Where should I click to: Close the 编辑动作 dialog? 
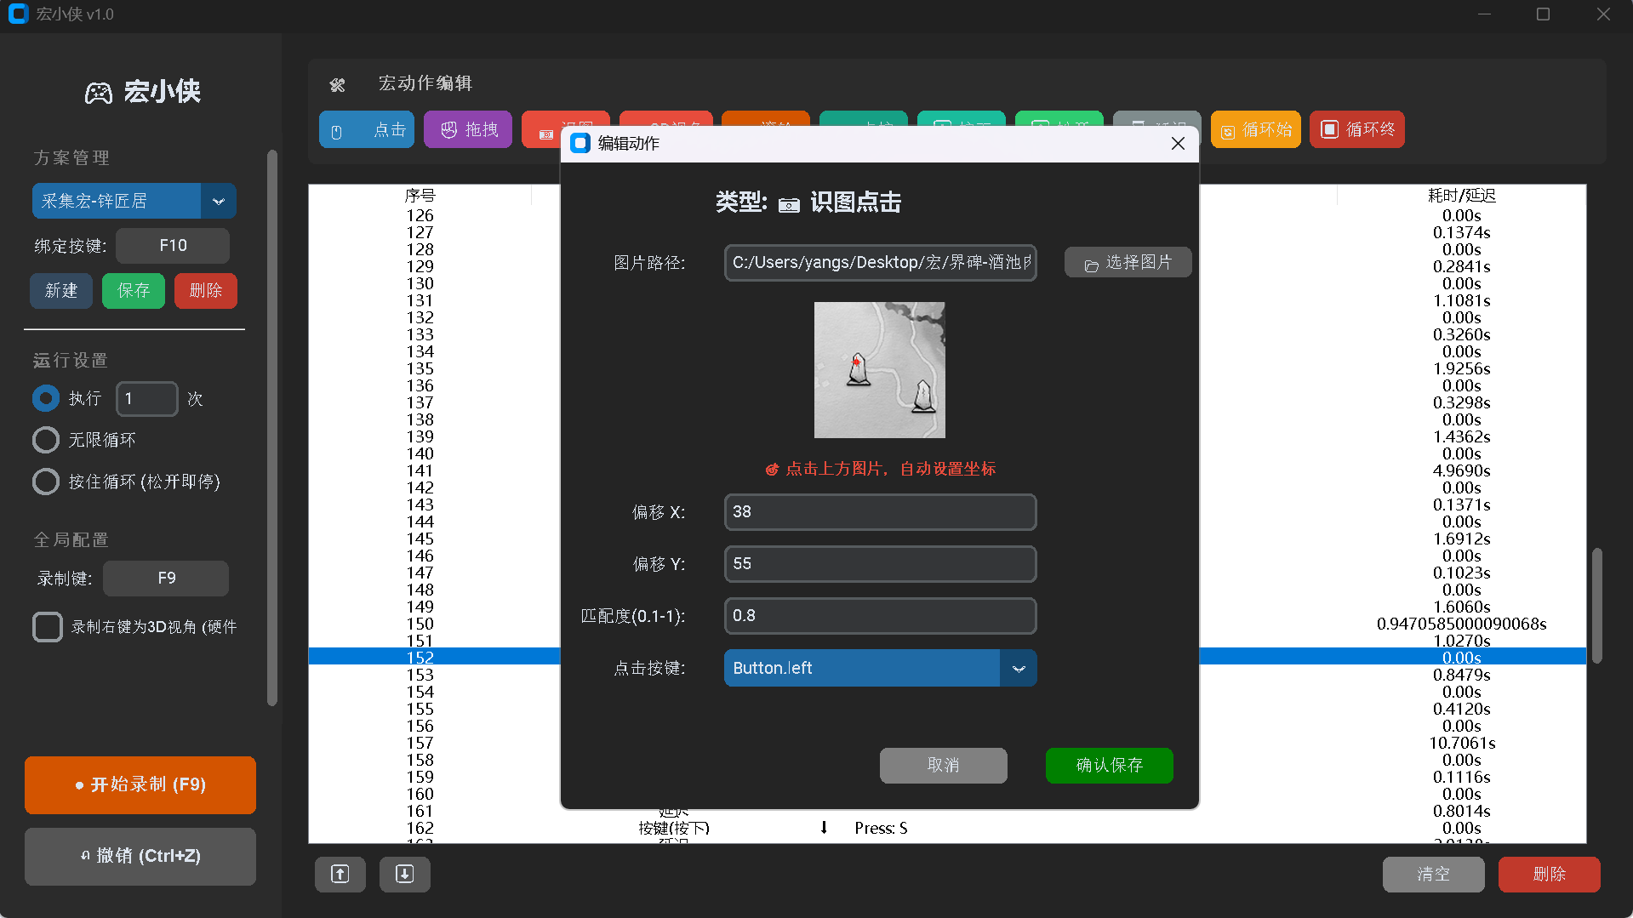(1178, 144)
